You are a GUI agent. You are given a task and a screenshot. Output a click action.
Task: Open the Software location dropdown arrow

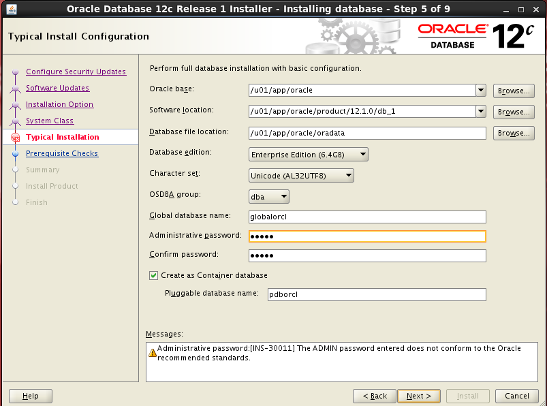[481, 112]
